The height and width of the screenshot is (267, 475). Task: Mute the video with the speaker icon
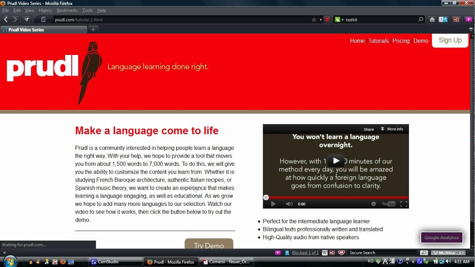click(x=289, y=204)
